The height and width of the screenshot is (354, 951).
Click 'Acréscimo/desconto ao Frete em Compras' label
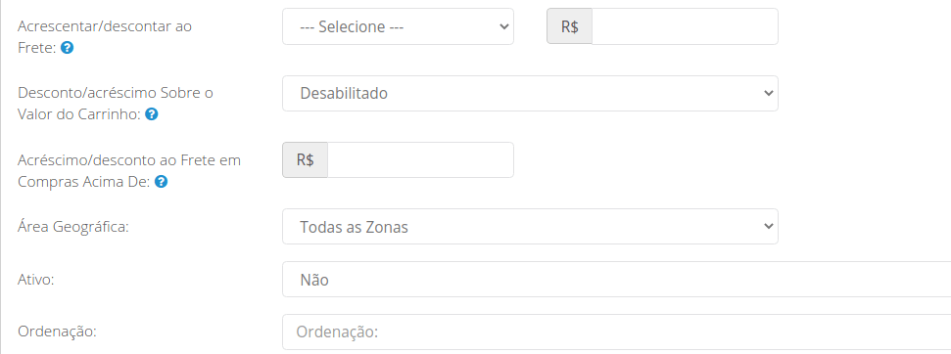coord(129,171)
